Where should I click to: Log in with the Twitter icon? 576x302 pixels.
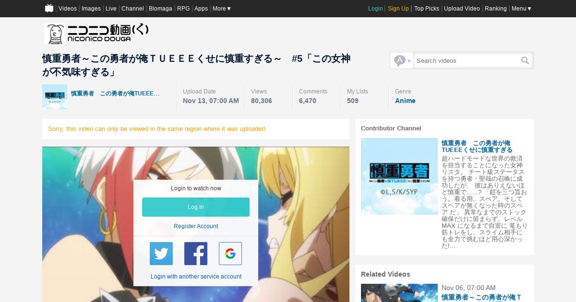[x=161, y=254]
